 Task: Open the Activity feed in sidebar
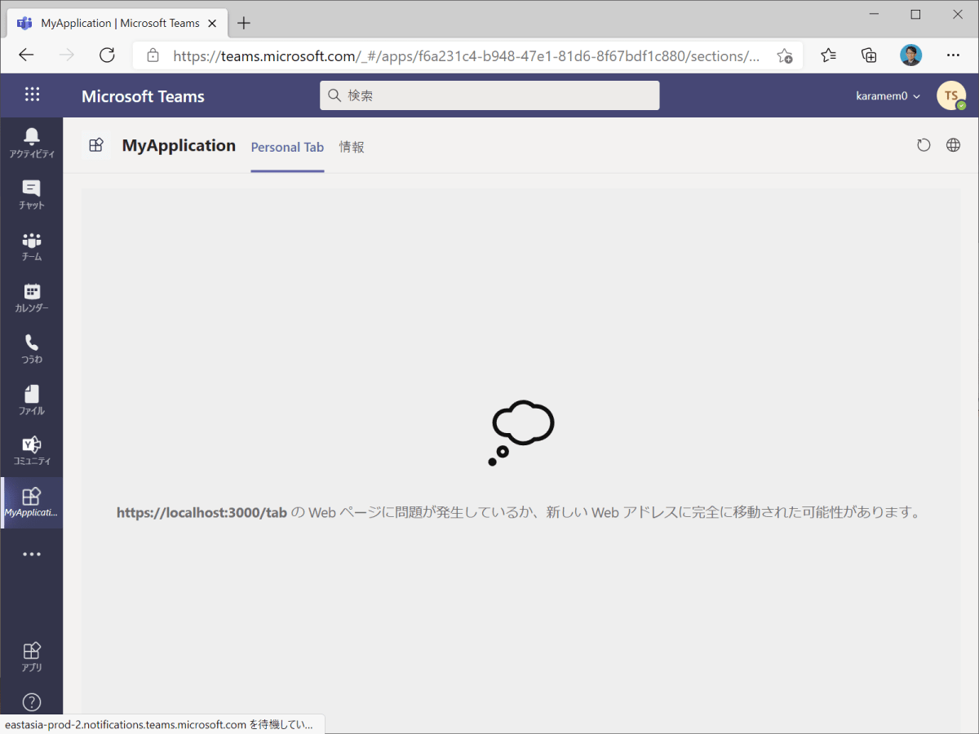pyautogui.click(x=32, y=143)
